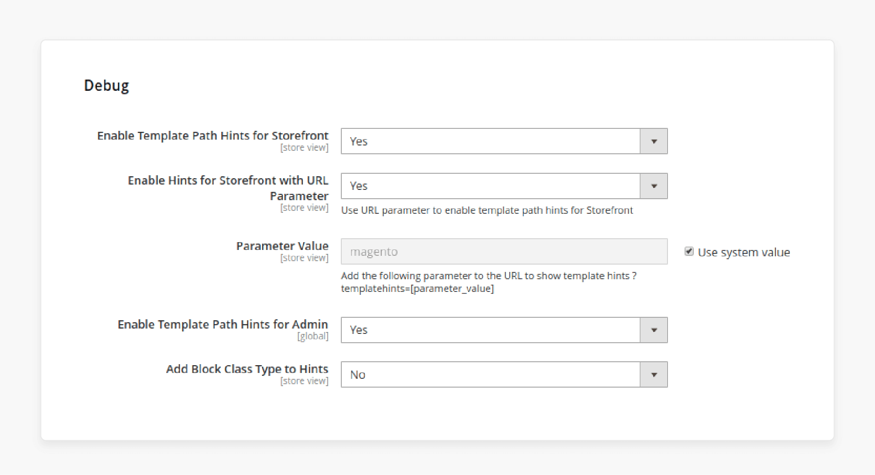
Task: Click the '[store view]' label under Parameter Value
Action: click(x=304, y=258)
